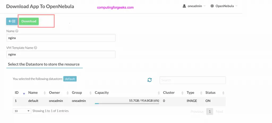Click the oneadmin owner cell in row
This screenshot has width=272, height=123.
(56, 101)
